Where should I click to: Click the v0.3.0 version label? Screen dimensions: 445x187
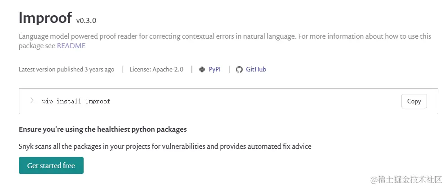86,20
